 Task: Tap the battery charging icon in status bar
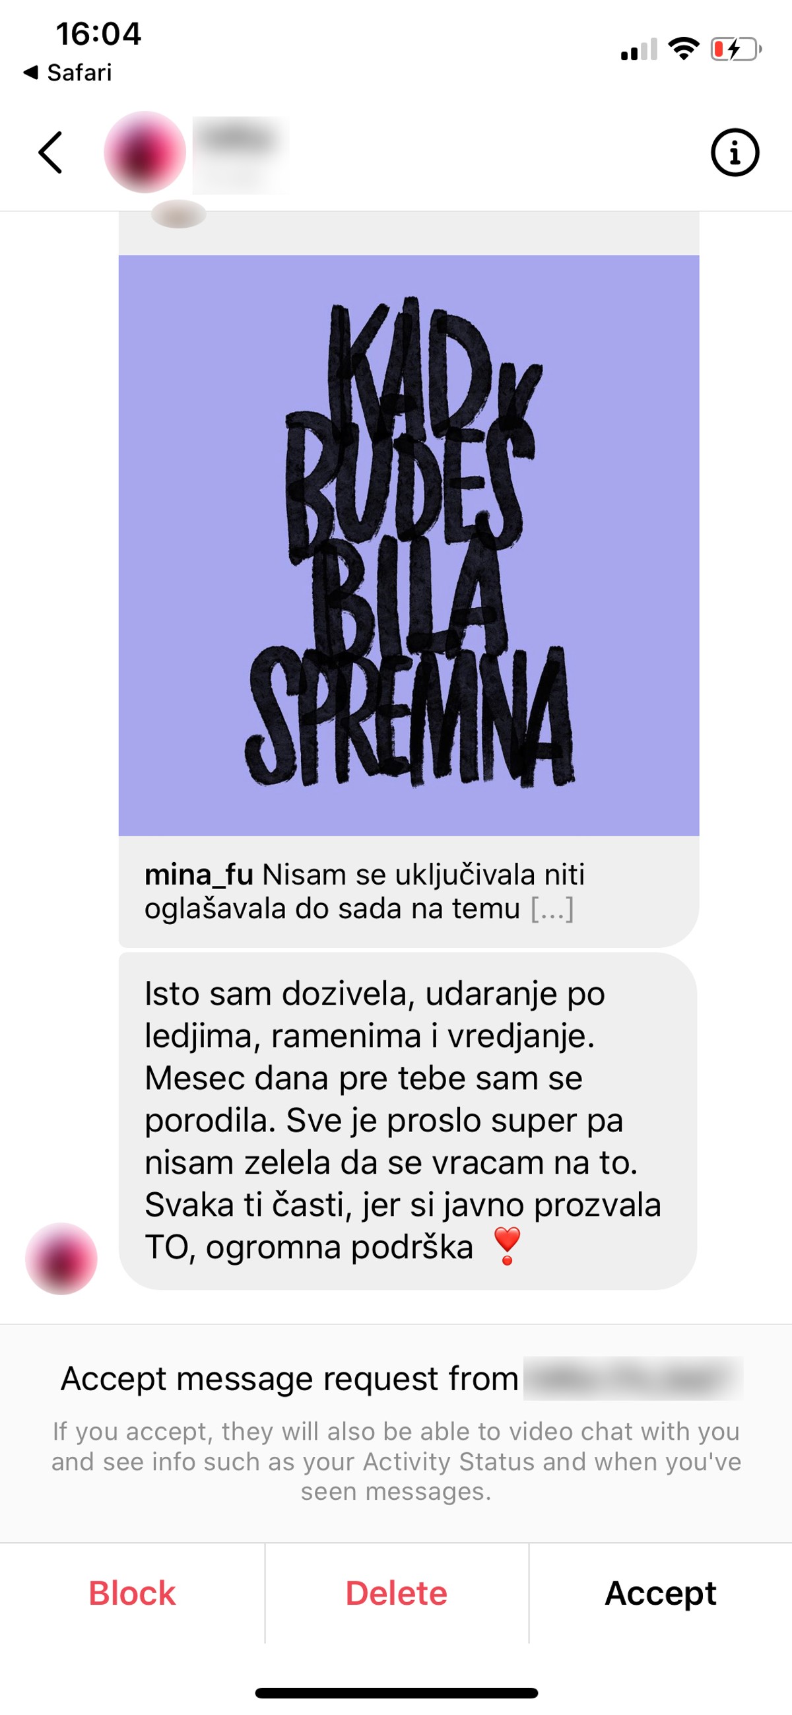pyautogui.click(x=736, y=49)
